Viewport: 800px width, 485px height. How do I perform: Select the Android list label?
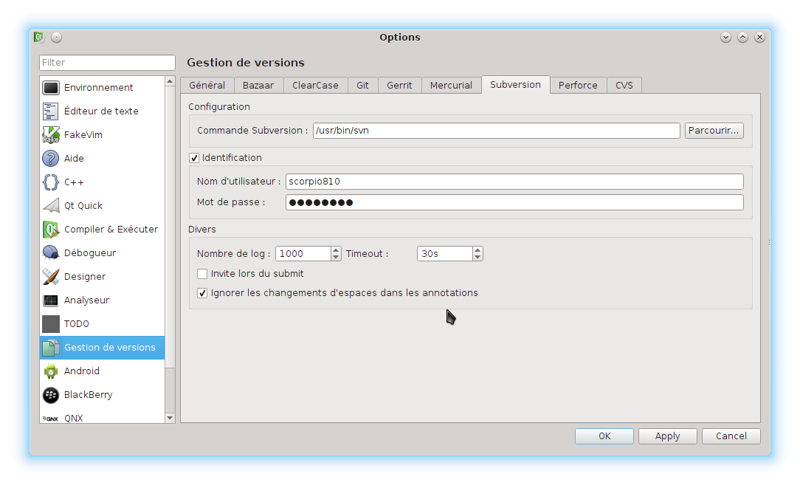click(x=82, y=371)
